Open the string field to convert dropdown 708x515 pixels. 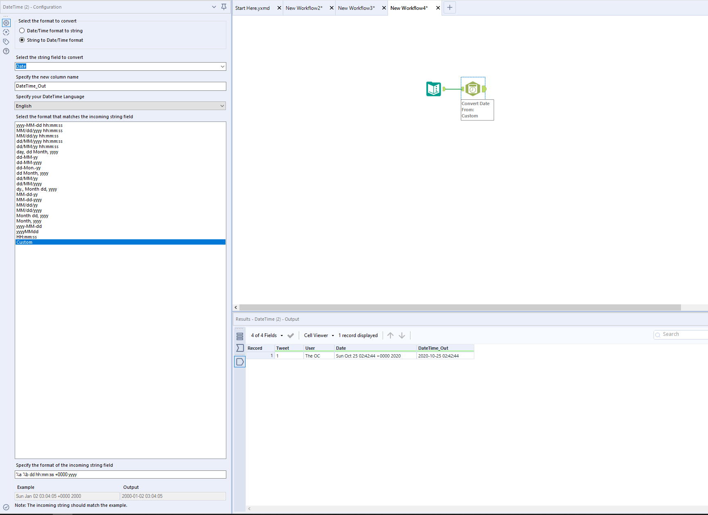point(222,66)
